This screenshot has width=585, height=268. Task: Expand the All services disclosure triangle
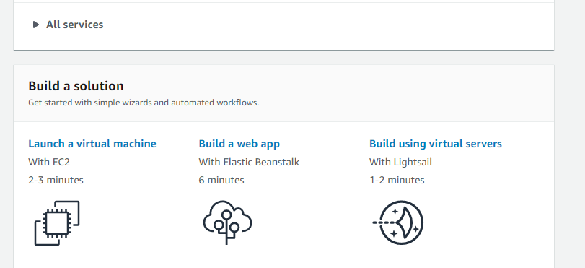tap(36, 25)
